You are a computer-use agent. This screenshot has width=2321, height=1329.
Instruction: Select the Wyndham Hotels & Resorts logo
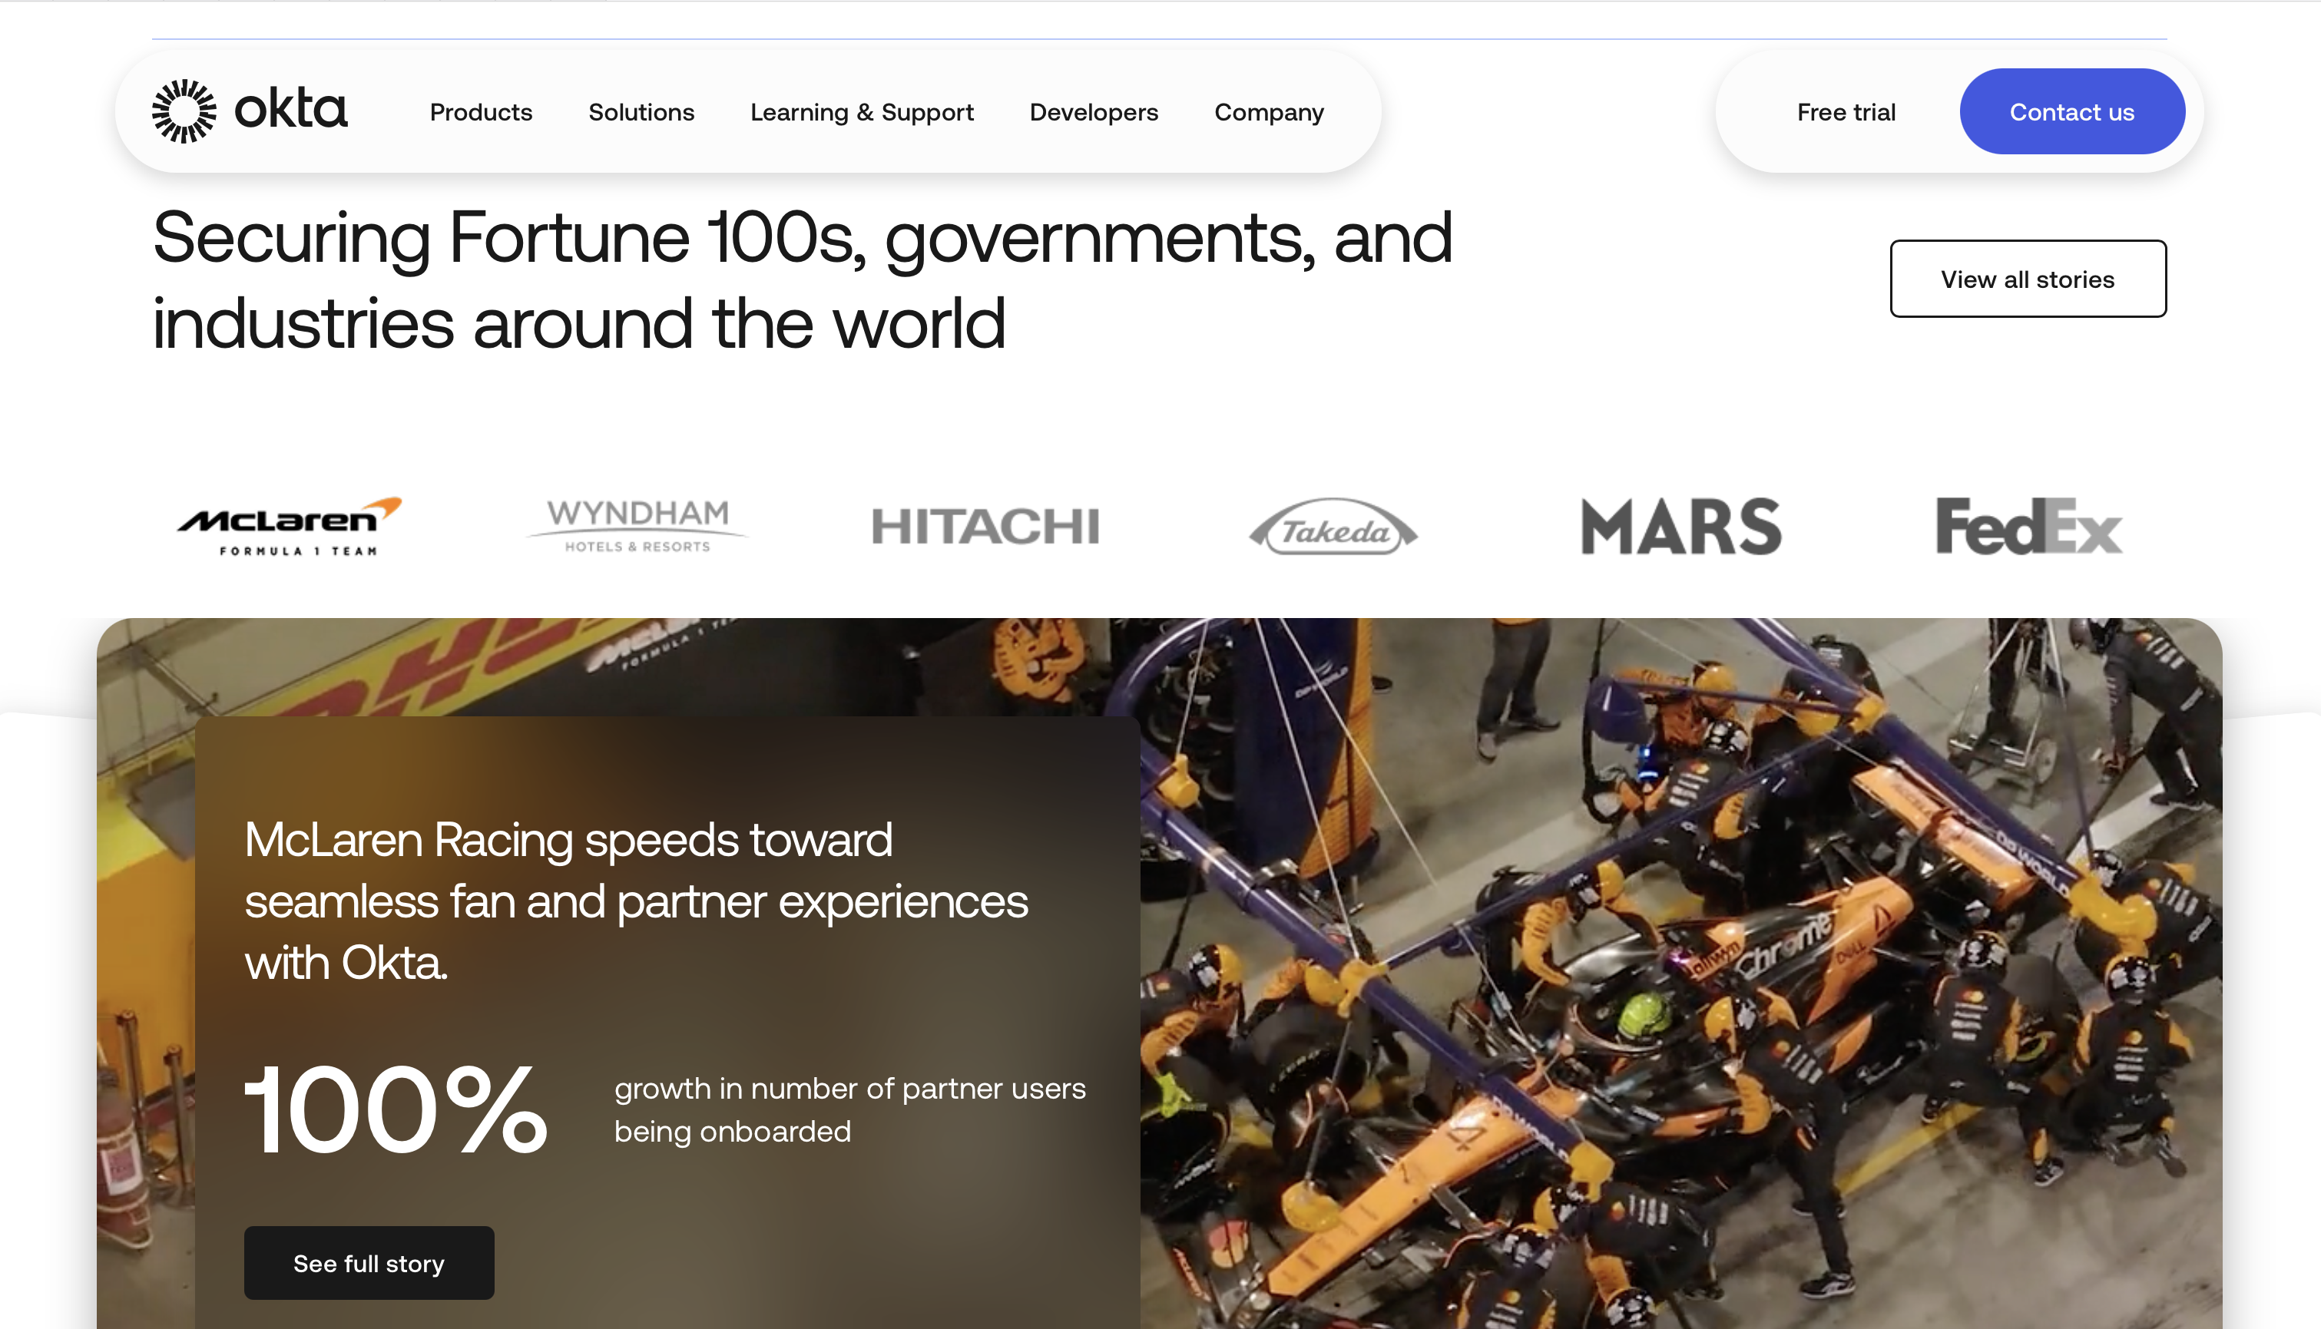637,526
